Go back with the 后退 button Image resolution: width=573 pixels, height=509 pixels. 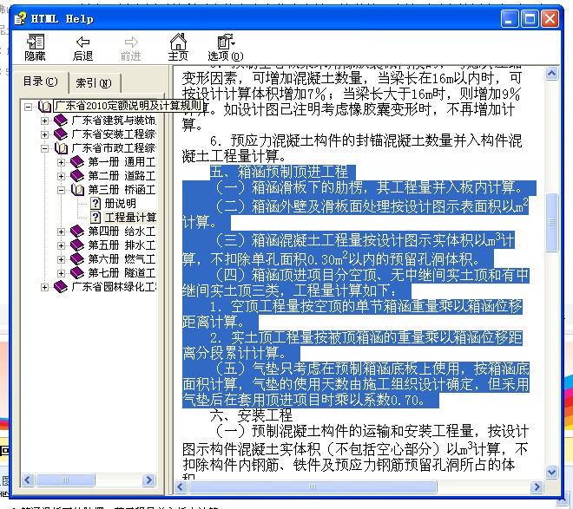point(82,48)
